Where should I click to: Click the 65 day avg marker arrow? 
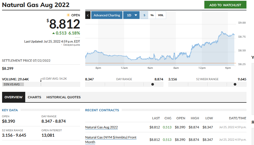[x=41, y=80]
